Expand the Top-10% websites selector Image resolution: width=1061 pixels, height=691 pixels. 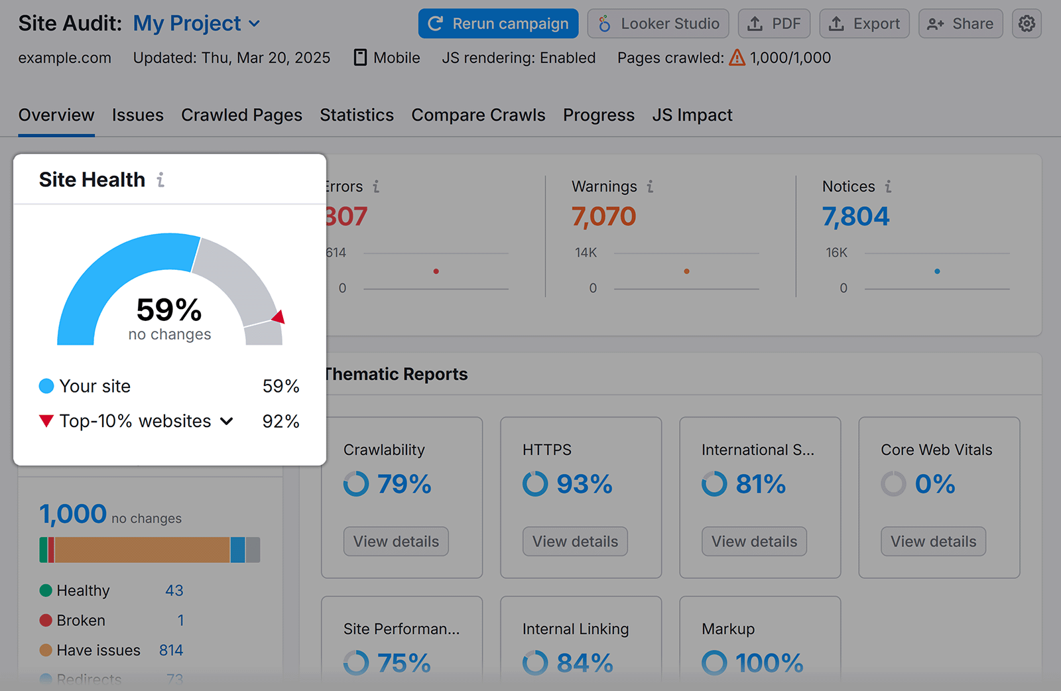226,421
